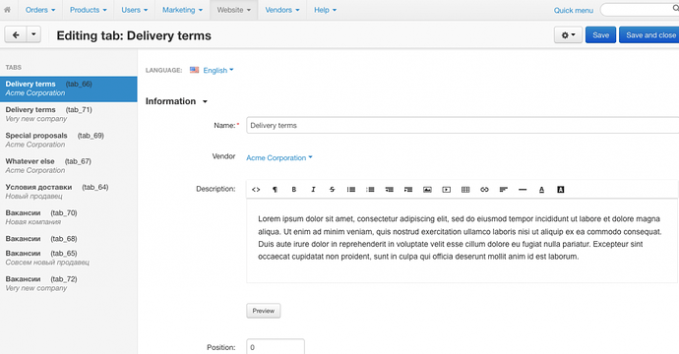Insert image into description editor
This screenshot has width=679, height=354.
427,190
